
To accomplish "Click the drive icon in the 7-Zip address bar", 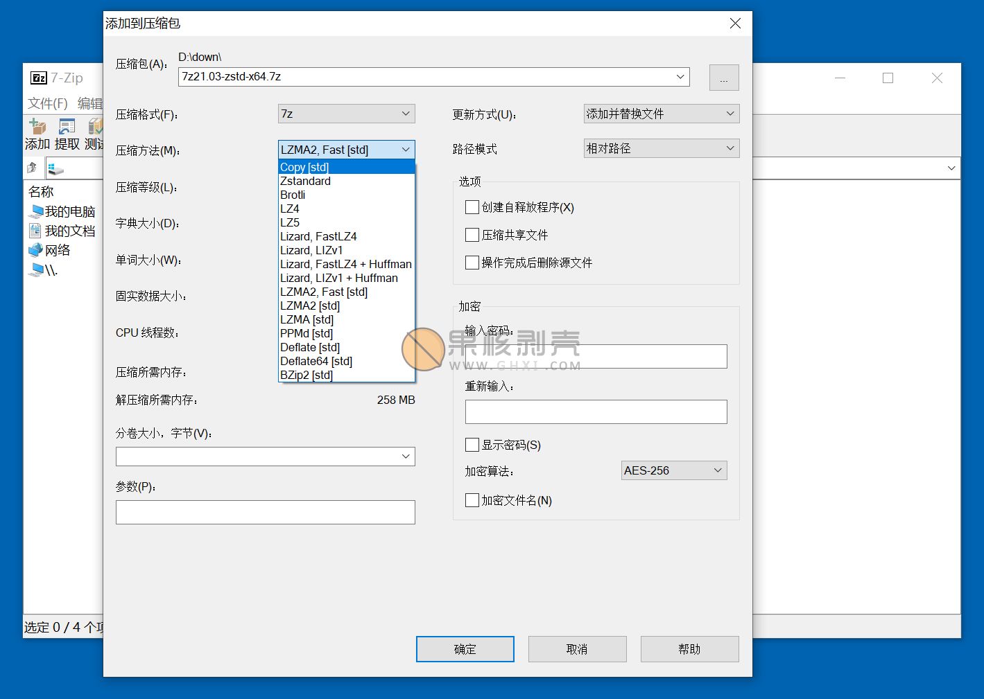I will point(55,168).
